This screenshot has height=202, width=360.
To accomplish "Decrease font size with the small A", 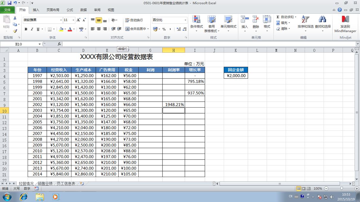I will 84,20.
